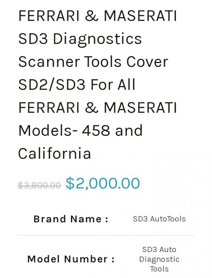Click the word "and" before California
Viewport: 212px width, 278px height.
[129, 130]
